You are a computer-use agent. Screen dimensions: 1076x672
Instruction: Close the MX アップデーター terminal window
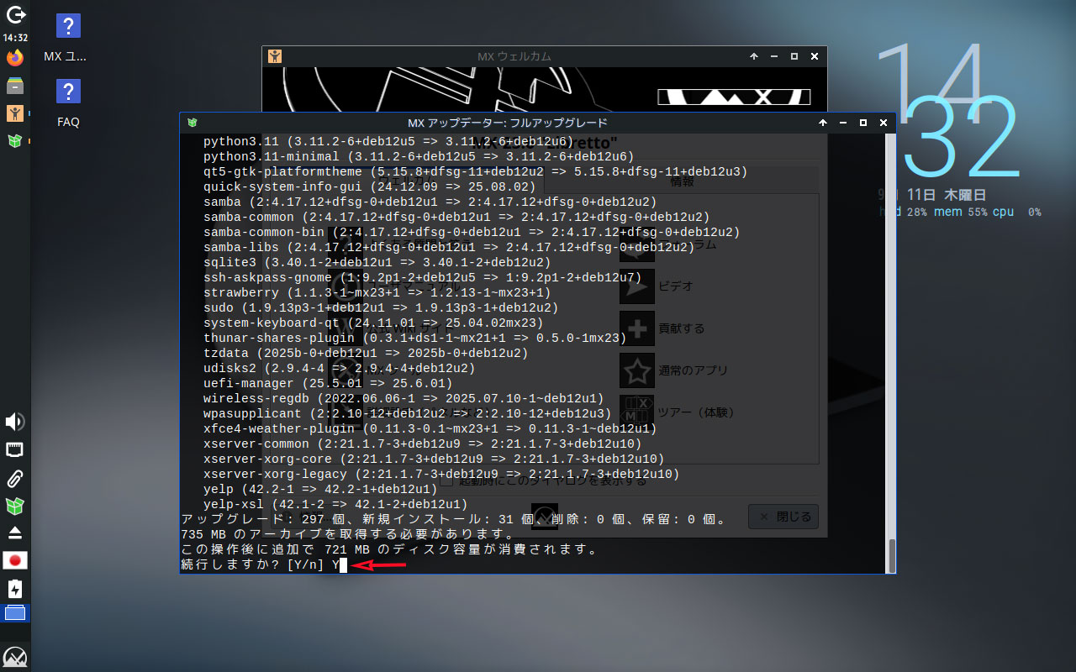click(883, 123)
